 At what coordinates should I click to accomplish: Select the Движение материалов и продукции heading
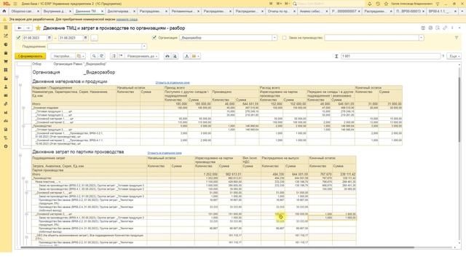tap(70, 82)
